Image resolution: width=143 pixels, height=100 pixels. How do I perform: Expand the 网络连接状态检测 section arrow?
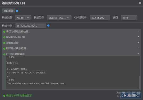tap(139, 48)
